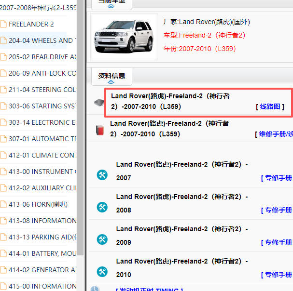293x291 pixels.
Task: Click the 412-01 CLIMATE CONT page icon
Action: 3,155
